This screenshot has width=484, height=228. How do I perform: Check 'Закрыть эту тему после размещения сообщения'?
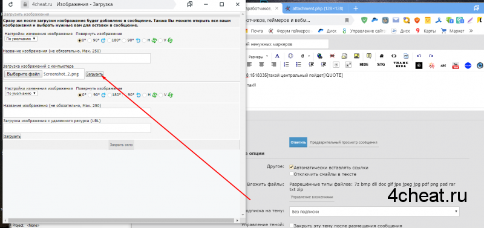tap(292, 226)
